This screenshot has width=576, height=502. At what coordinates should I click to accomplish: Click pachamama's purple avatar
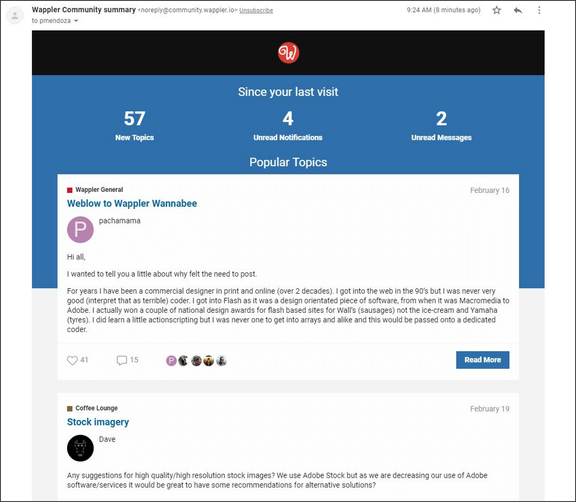(x=80, y=229)
